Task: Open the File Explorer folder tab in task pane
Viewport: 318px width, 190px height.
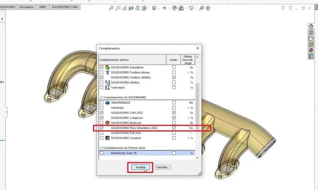Action: [x=311, y=39]
